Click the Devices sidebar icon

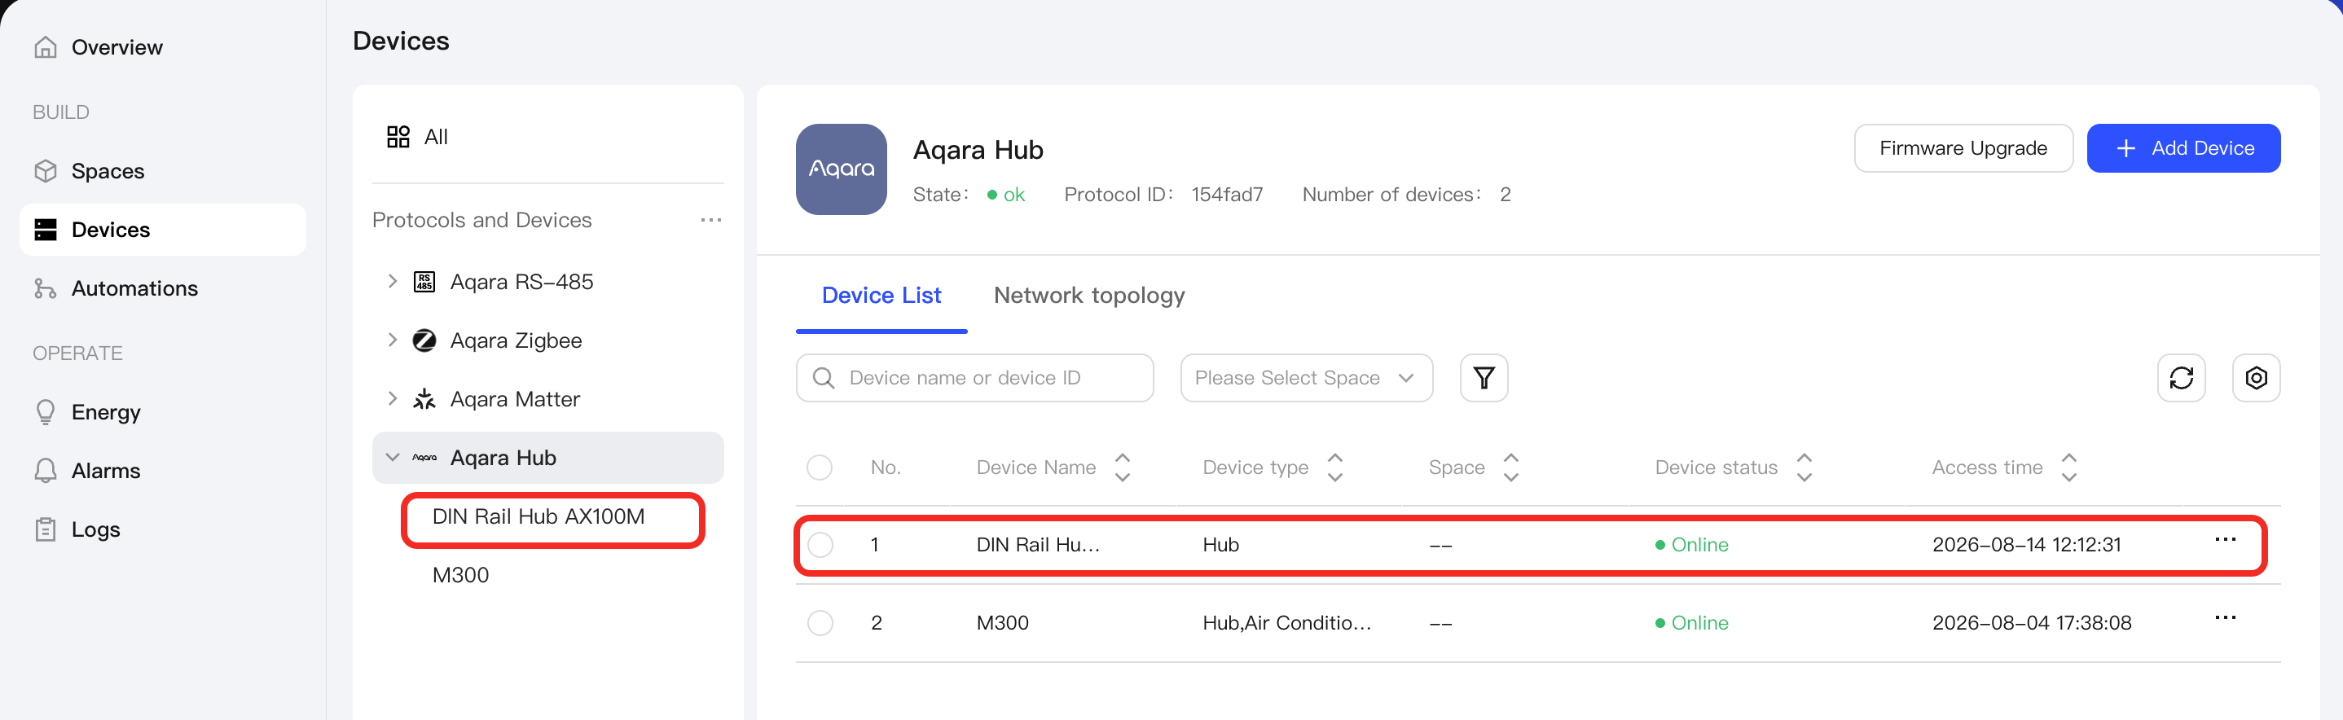[x=46, y=230]
